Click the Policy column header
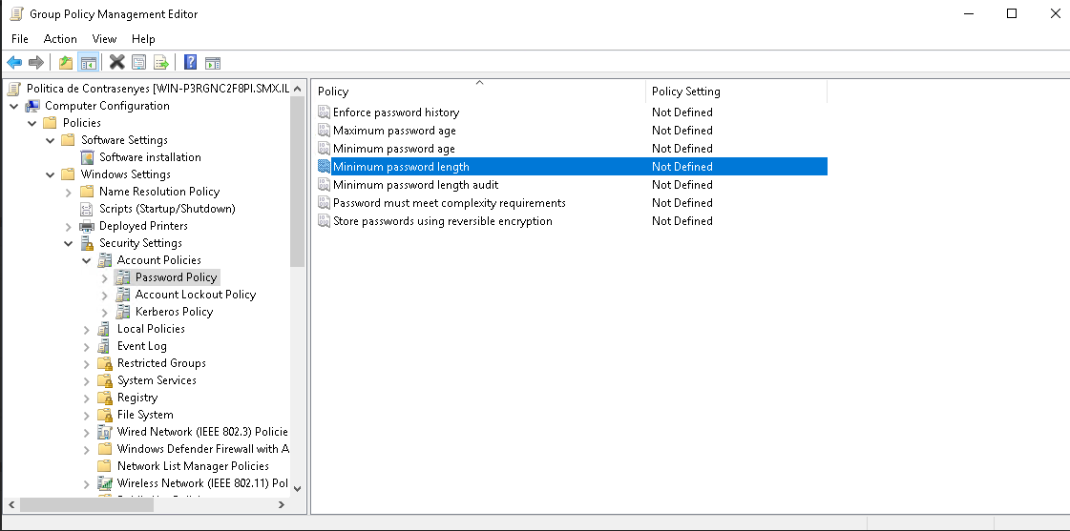Image resolution: width=1070 pixels, height=531 pixels. (x=477, y=92)
